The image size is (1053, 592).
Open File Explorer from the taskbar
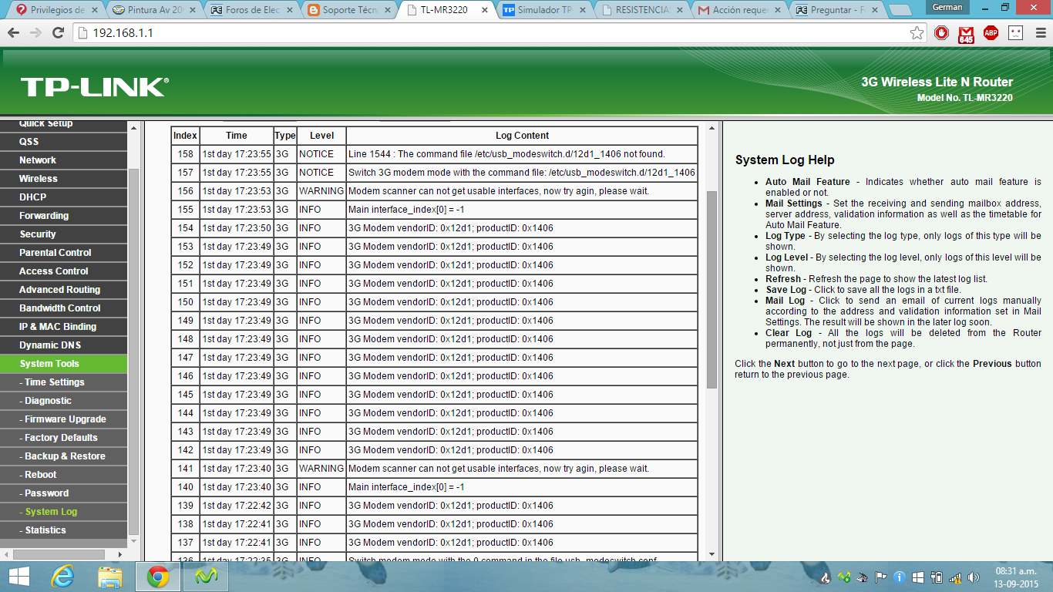(x=110, y=577)
